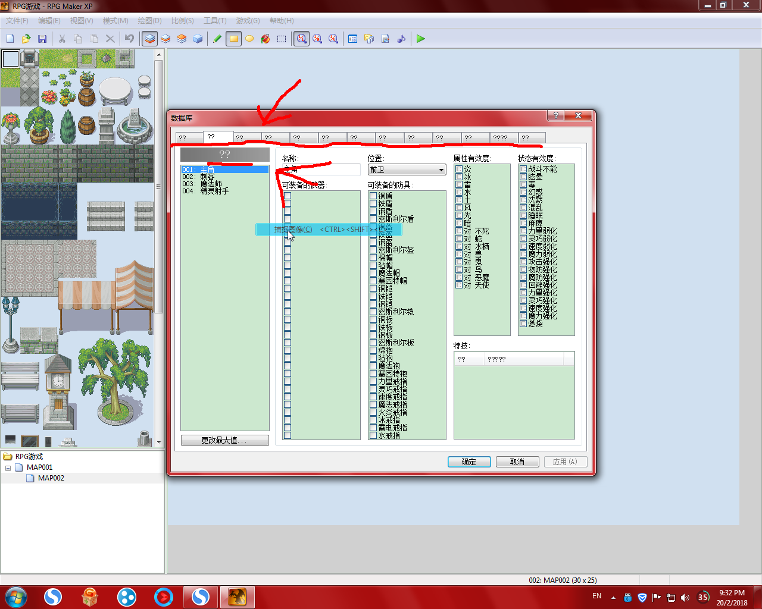Open the Script Editor toolbar icon
The image size is (762, 609).
(385, 39)
